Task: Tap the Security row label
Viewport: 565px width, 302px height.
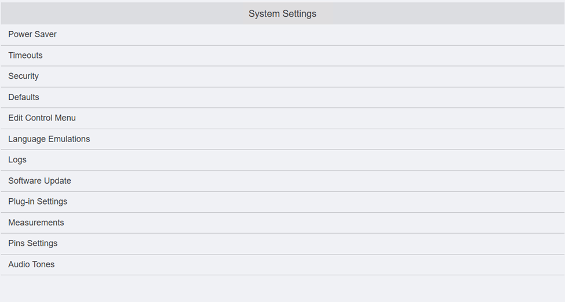Action: (x=24, y=76)
